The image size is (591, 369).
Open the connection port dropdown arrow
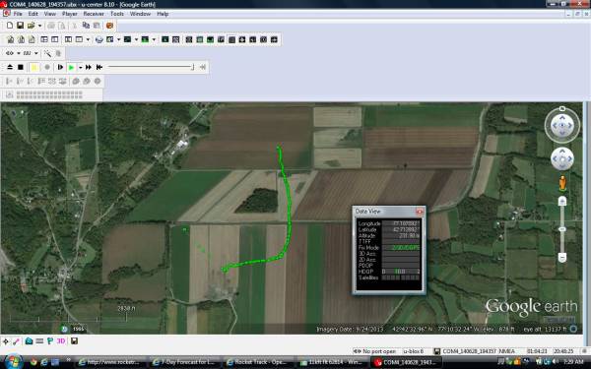pos(18,53)
